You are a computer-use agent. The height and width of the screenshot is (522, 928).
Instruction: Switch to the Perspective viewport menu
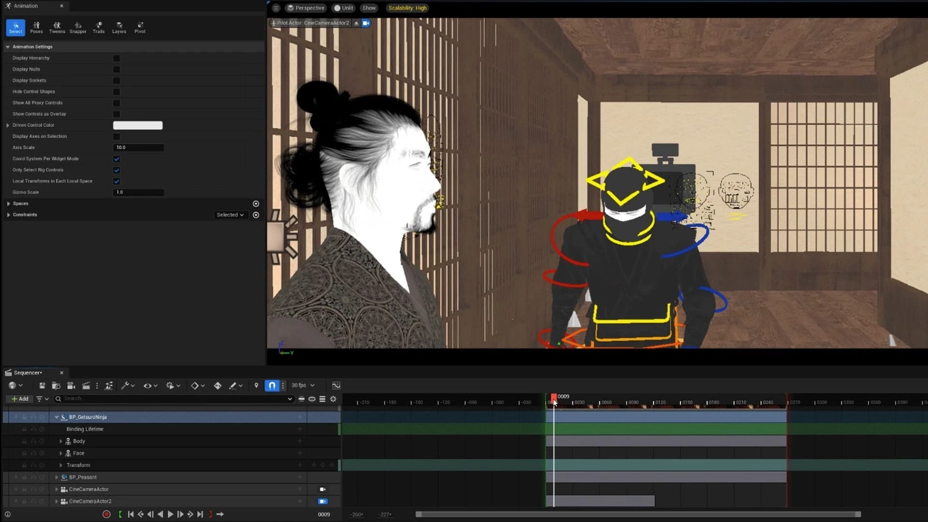coord(305,8)
